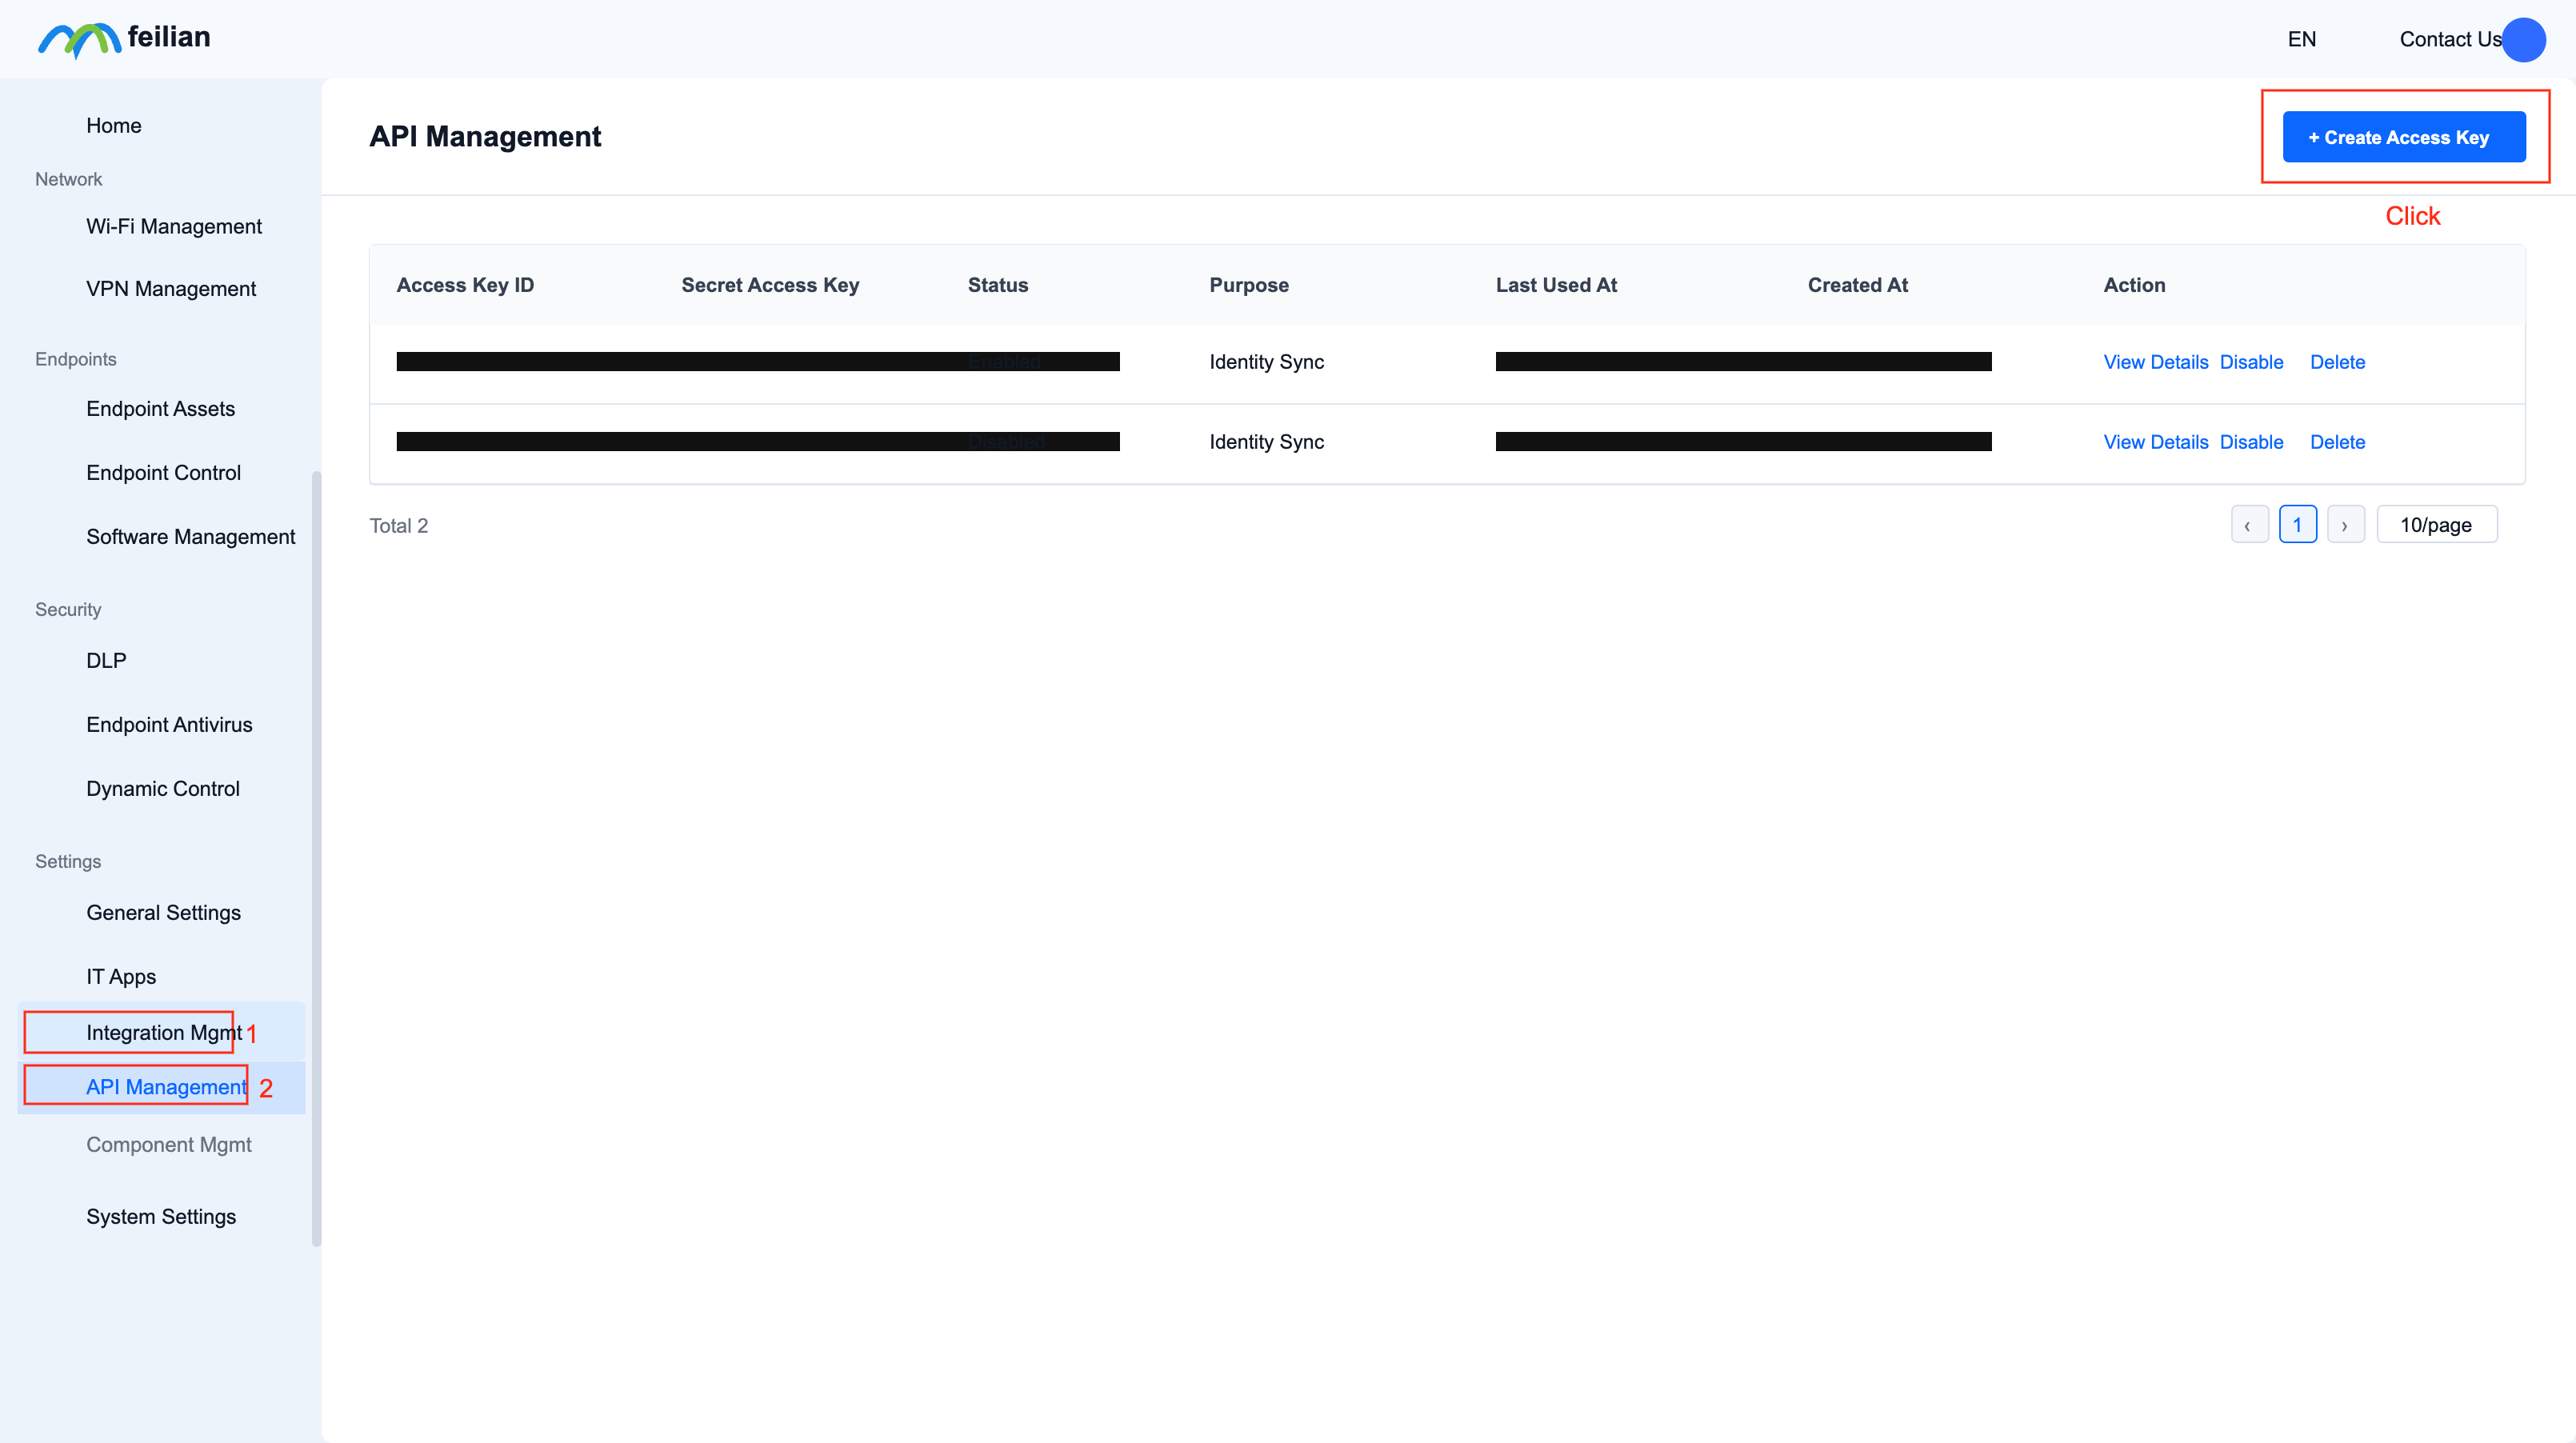Delete the second Identity Sync key

(x=2337, y=442)
